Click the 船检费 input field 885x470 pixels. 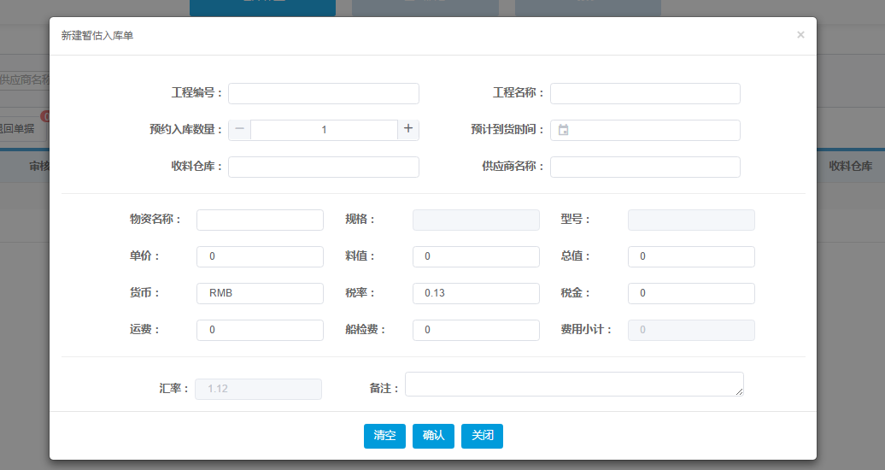[x=476, y=330]
